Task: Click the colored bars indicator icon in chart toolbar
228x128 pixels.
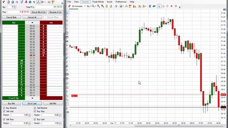Action: 130,6
